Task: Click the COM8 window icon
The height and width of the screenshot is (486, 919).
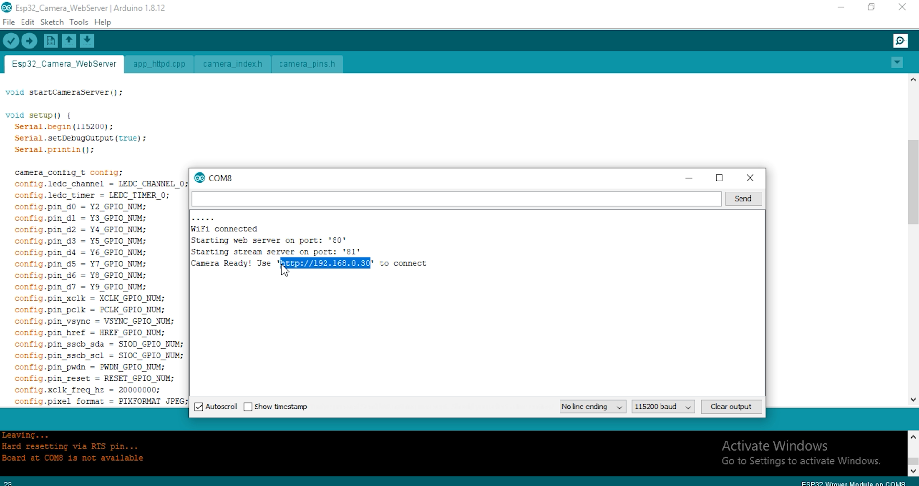Action: coord(200,178)
